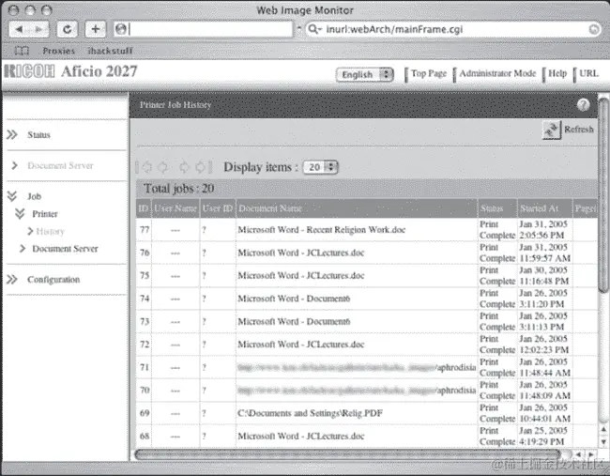The width and height of the screenshot is (610, 476).
Task: Click the search field with inurl query
Action: pyautogui.click(x=453, y=29)
